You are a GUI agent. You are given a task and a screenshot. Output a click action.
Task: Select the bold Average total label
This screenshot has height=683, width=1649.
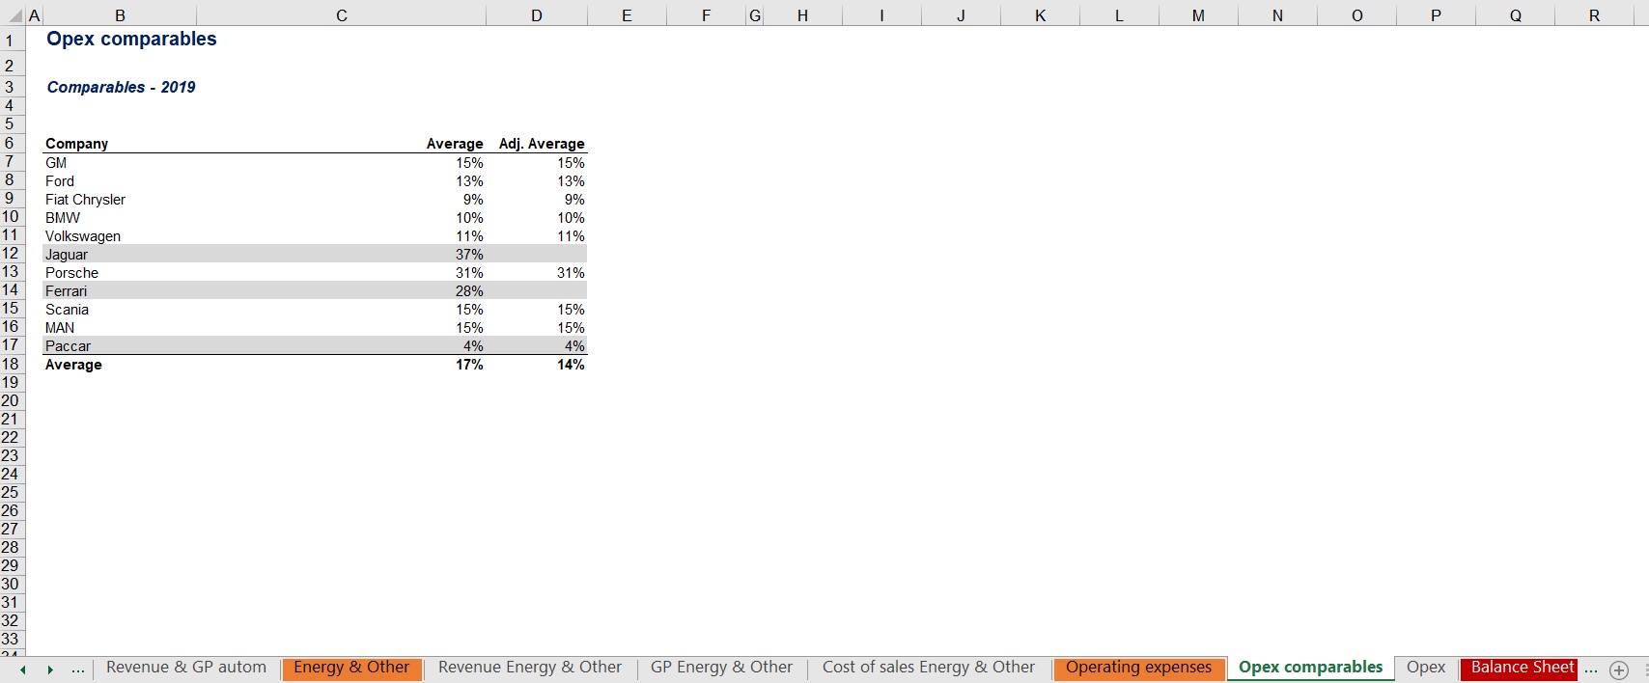(73, 365)
